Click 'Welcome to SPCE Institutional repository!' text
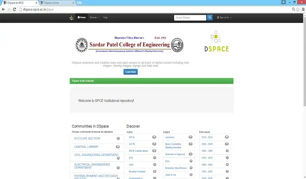The width and height of the screenshot is (306, 179). (x=106, y=101)
